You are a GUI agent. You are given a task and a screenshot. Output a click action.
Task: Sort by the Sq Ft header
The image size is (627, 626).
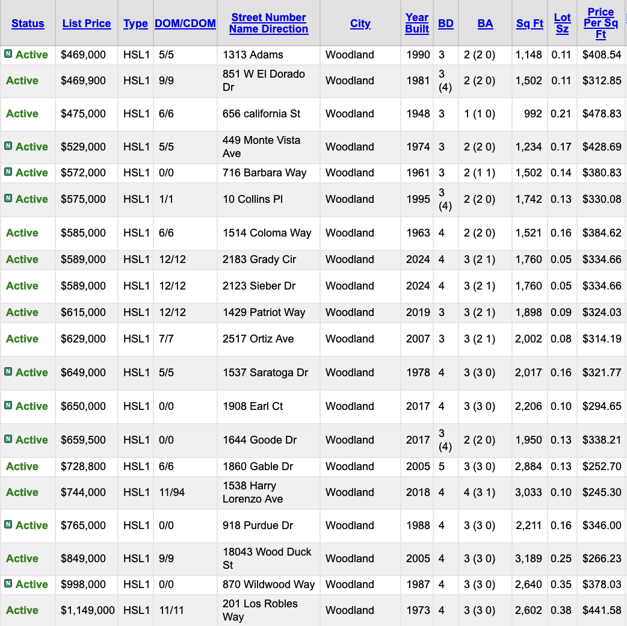coord(530,23)
